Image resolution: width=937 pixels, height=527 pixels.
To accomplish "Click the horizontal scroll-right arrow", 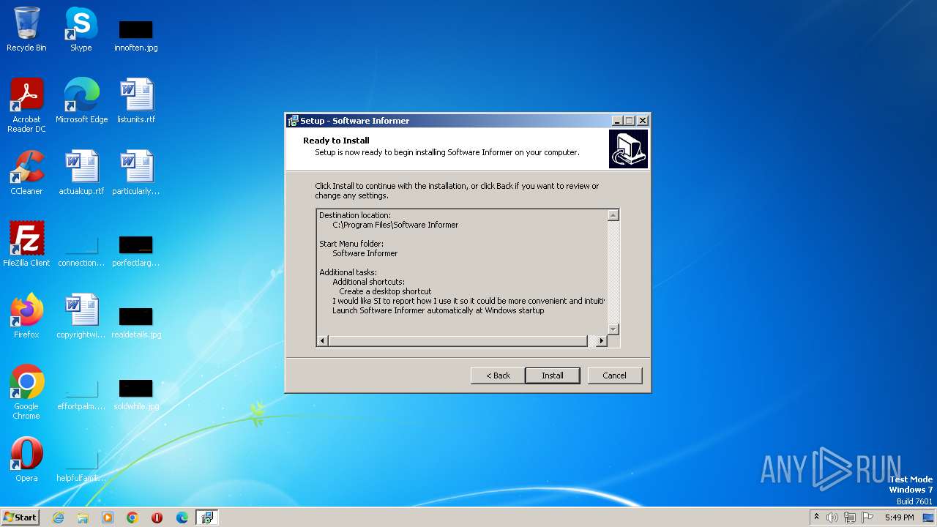I will (602, 341).
